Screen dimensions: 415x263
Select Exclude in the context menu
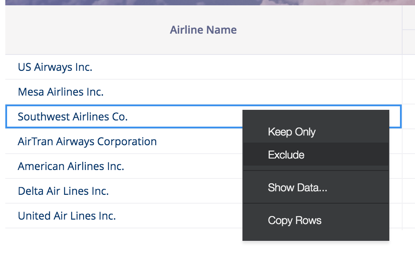tap(286, 155)
